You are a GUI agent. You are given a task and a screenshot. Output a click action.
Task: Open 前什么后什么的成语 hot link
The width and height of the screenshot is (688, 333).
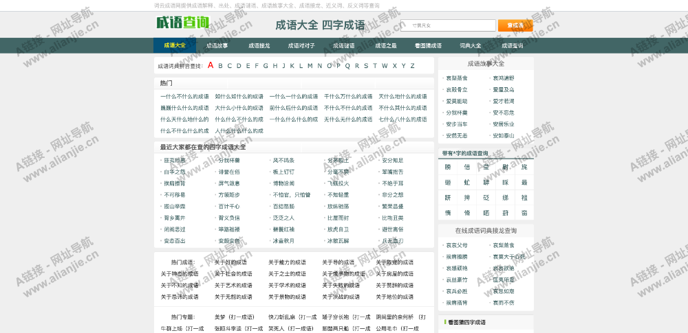(x=294, y=108)
